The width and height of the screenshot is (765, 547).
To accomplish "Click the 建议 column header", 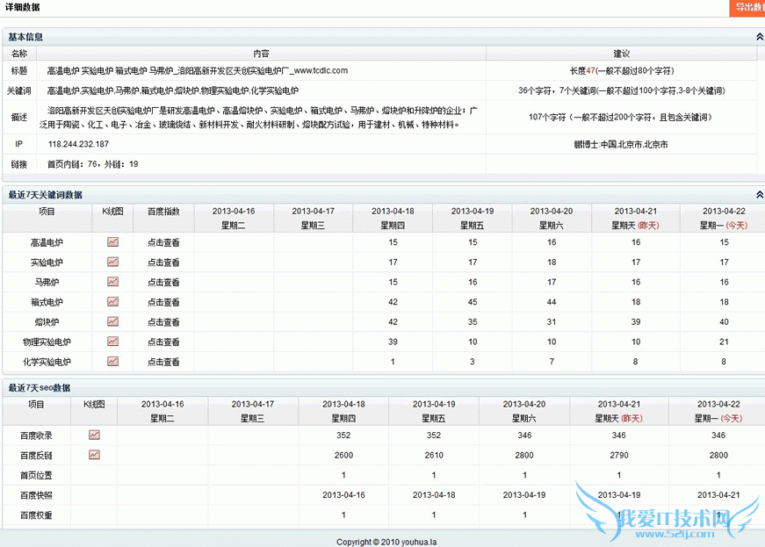I will [621, 54].
